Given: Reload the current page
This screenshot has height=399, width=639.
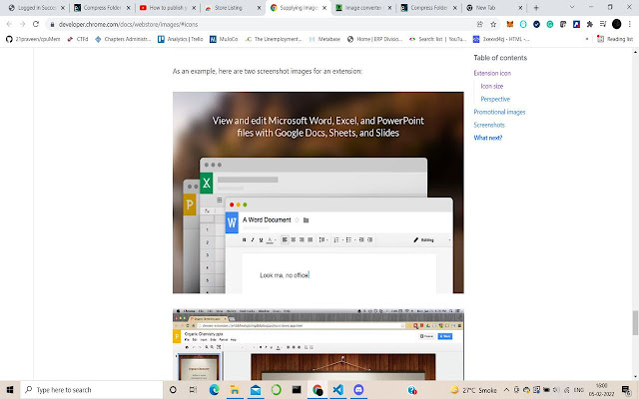Looking at the screenshot, I should coord(36,24).
